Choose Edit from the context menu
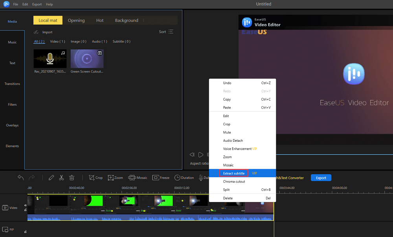393x237 pixels. (x=242, y=116)
